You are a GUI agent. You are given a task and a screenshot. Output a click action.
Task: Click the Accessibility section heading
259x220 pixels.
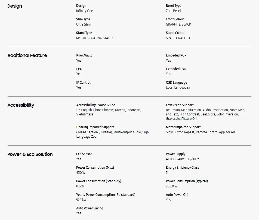[21, 105]
